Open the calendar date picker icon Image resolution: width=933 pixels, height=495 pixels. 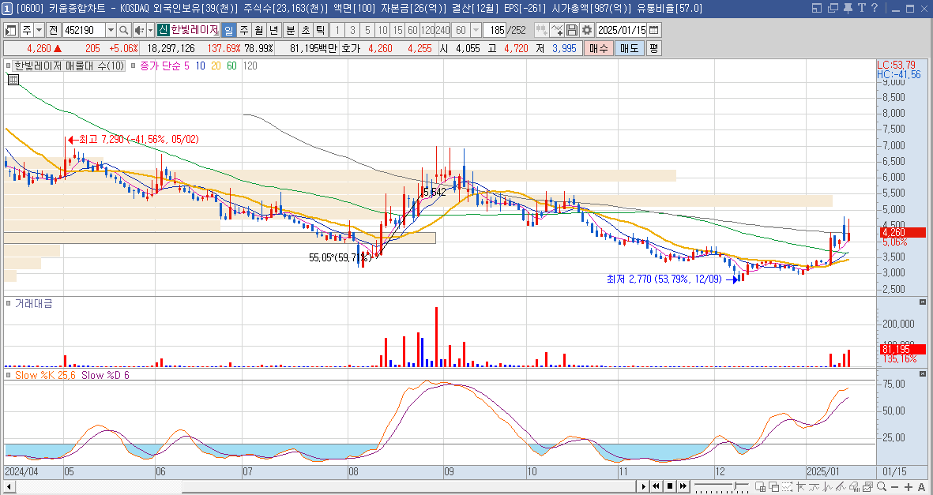click(653, 30)
